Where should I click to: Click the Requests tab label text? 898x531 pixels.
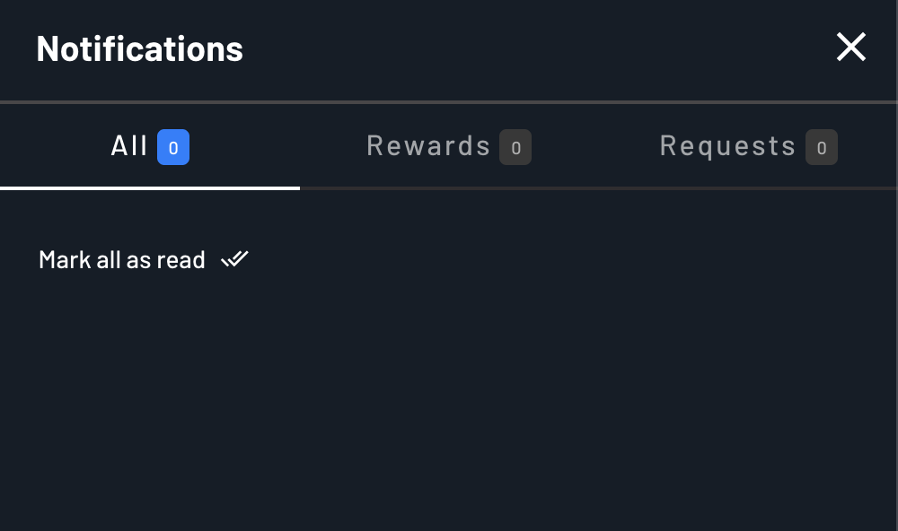tap(728, 145)
